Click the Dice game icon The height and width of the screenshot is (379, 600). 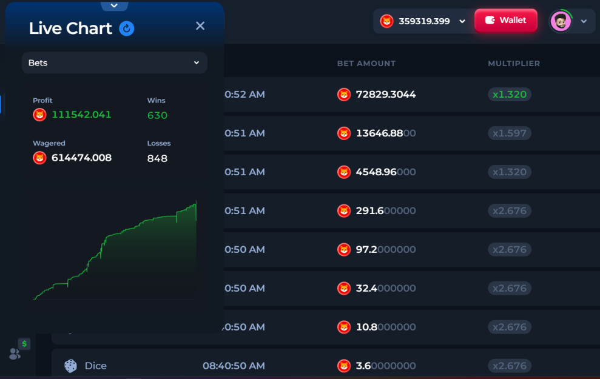[70, 366]
